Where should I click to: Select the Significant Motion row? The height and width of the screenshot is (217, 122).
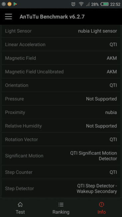pyautogui.click(x=61, y=156)
